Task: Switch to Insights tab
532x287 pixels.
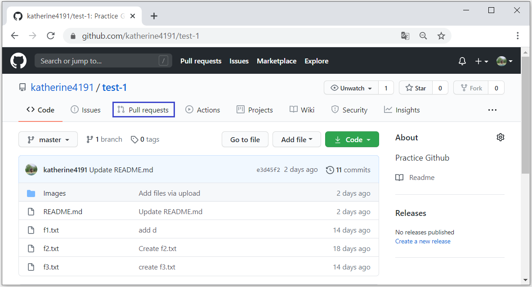Action: coord(402,110)
